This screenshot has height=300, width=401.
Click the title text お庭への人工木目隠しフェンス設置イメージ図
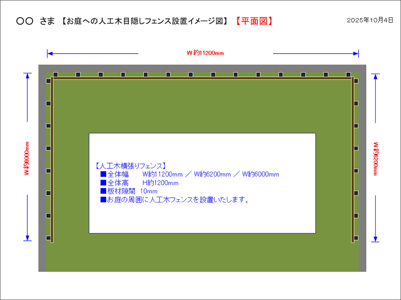144,21
